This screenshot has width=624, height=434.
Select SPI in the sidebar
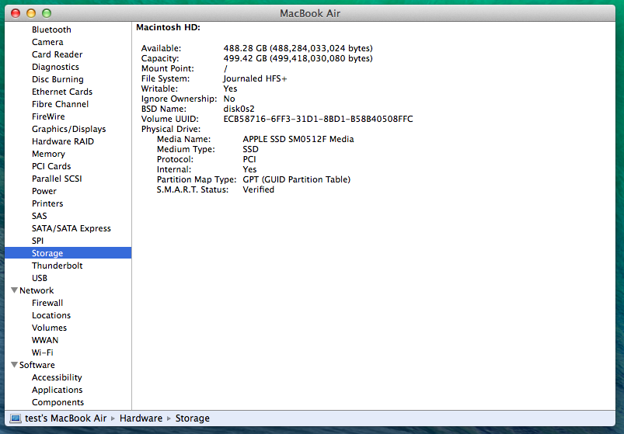click(38, 241)
